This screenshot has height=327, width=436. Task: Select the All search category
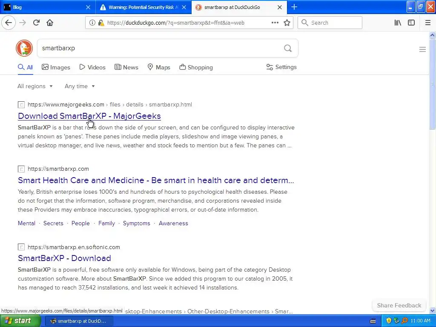[25, 67]
